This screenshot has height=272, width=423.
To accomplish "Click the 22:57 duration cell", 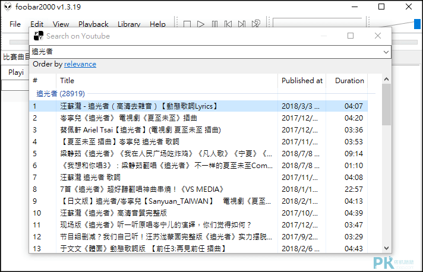I will 353,189.
